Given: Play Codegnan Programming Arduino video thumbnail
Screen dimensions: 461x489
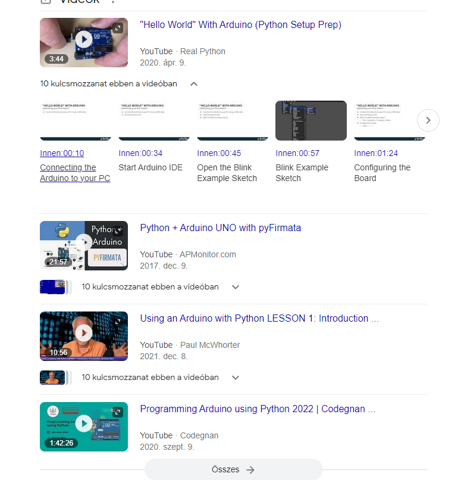Looking at the screenshot, I should (84, 426).
